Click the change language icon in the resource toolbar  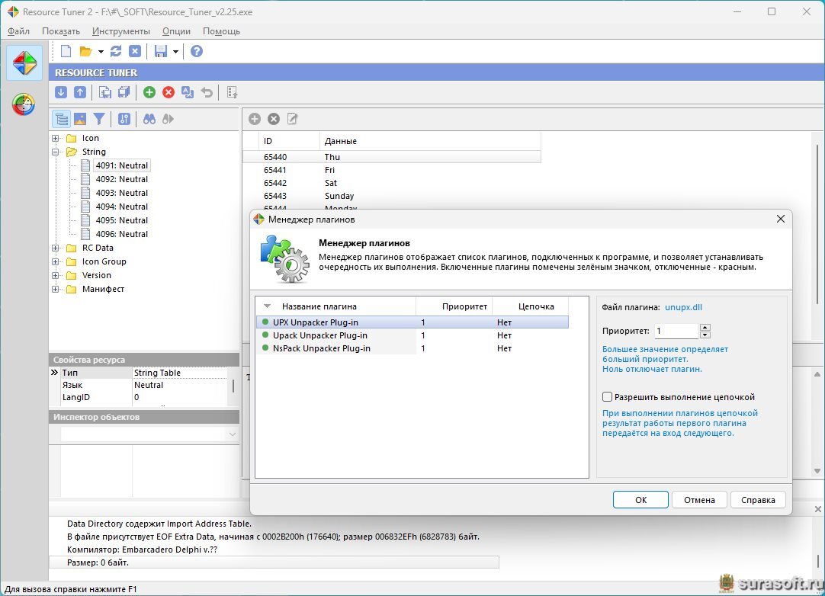188,92
